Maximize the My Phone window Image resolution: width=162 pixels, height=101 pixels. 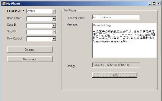[x=154, y=4]
